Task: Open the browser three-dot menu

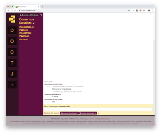Action: (x=153, y=11)
